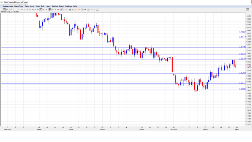The height and width of the screenshot is (142, 252).
Task: Click the two-dots icon in the toolbar
Action: pyautogui.click(x=58, y=9)
